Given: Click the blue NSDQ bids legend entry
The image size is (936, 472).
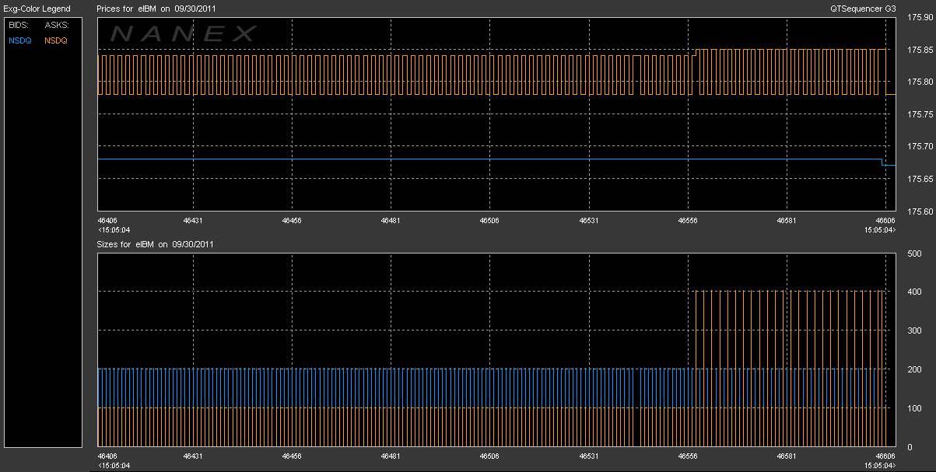Looking at the screenshot, I should pos(19,40).
